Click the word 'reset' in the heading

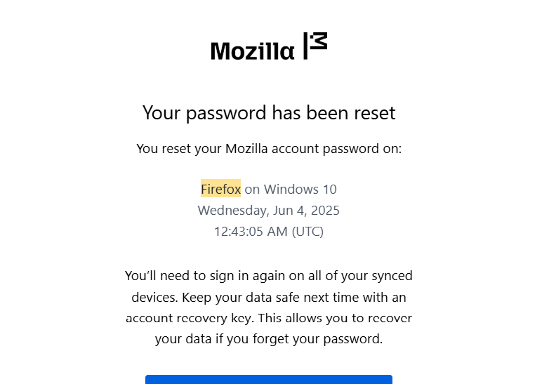375,113
